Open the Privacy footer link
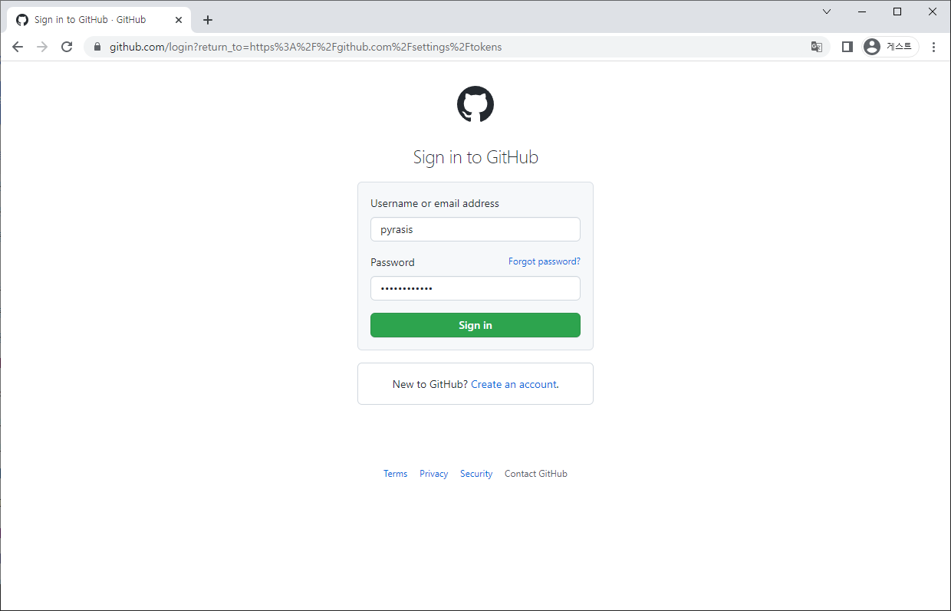 pos(433,474)
